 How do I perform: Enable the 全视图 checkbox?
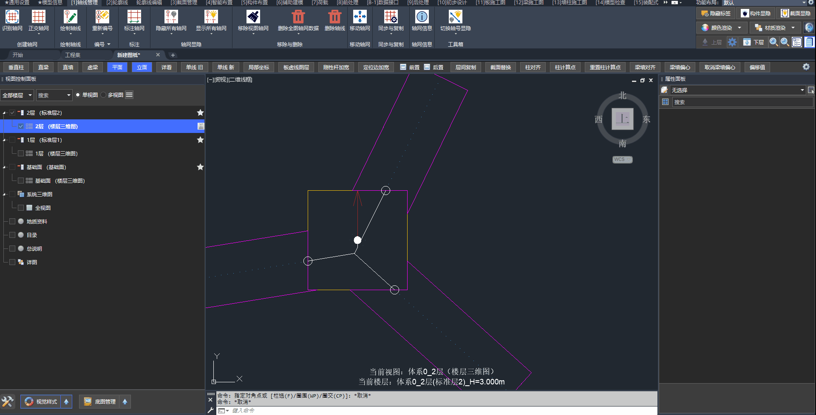tap(21, 208)
